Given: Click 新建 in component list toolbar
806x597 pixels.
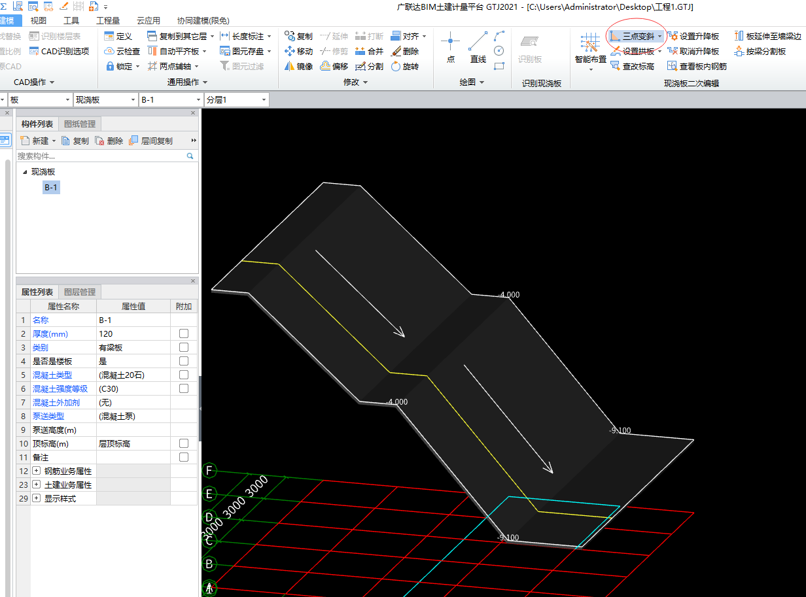Looking at the screenshot, I should pyautogui.click(x=37, y=141).
